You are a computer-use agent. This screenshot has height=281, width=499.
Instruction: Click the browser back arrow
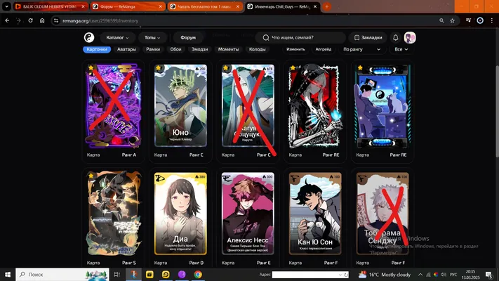[7, 20]
